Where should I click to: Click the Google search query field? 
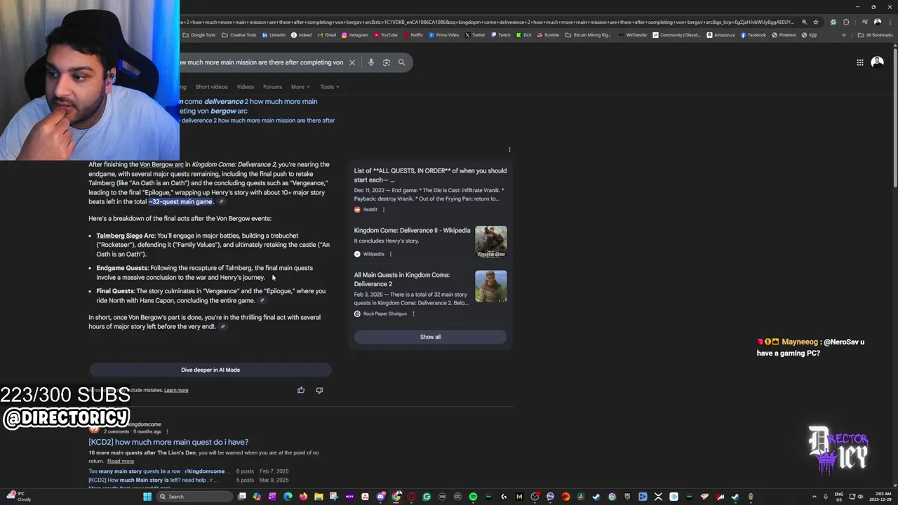261,62
